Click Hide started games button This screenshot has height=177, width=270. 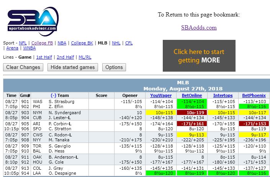pyautogui.click(x=73, y=67)
